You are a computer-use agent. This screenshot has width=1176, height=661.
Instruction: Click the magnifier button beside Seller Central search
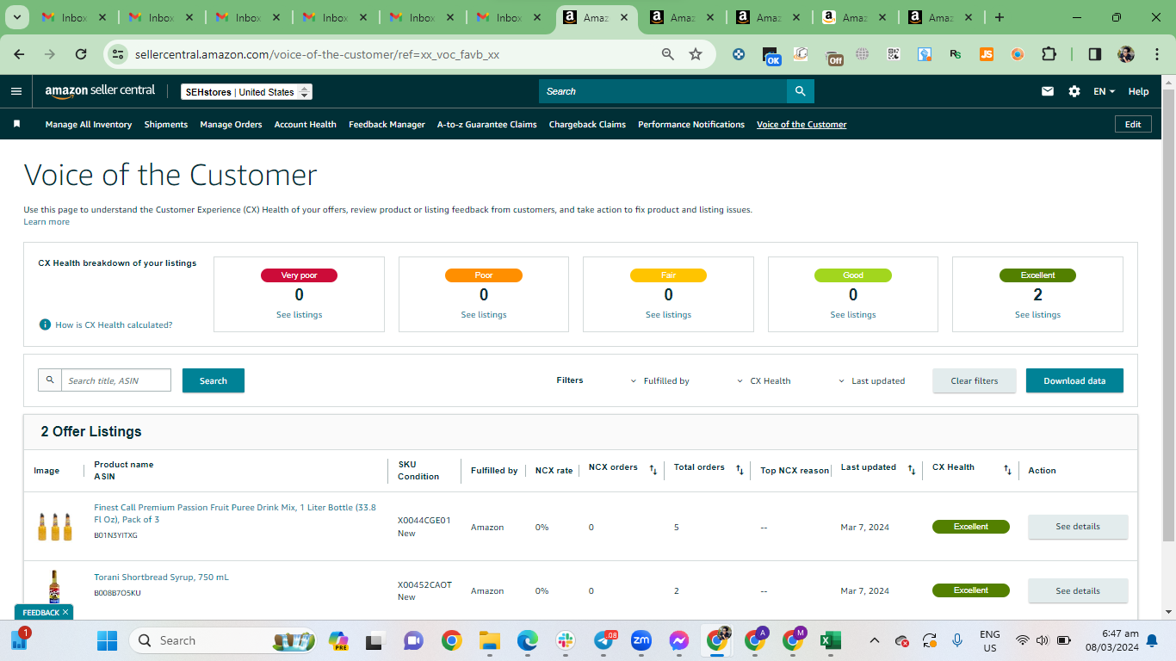(800, 91)
